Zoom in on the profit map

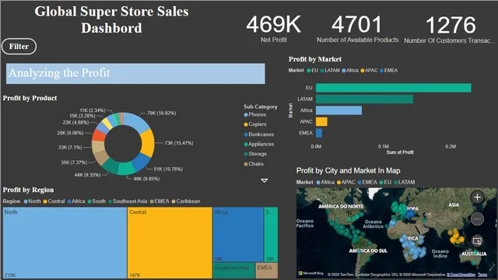point(477,197)
